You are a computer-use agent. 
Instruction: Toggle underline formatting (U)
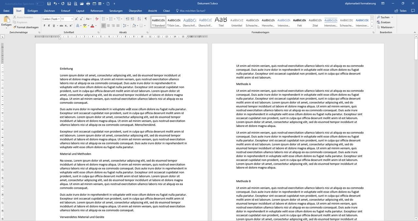pyautogui.click(x=54, y=26)
